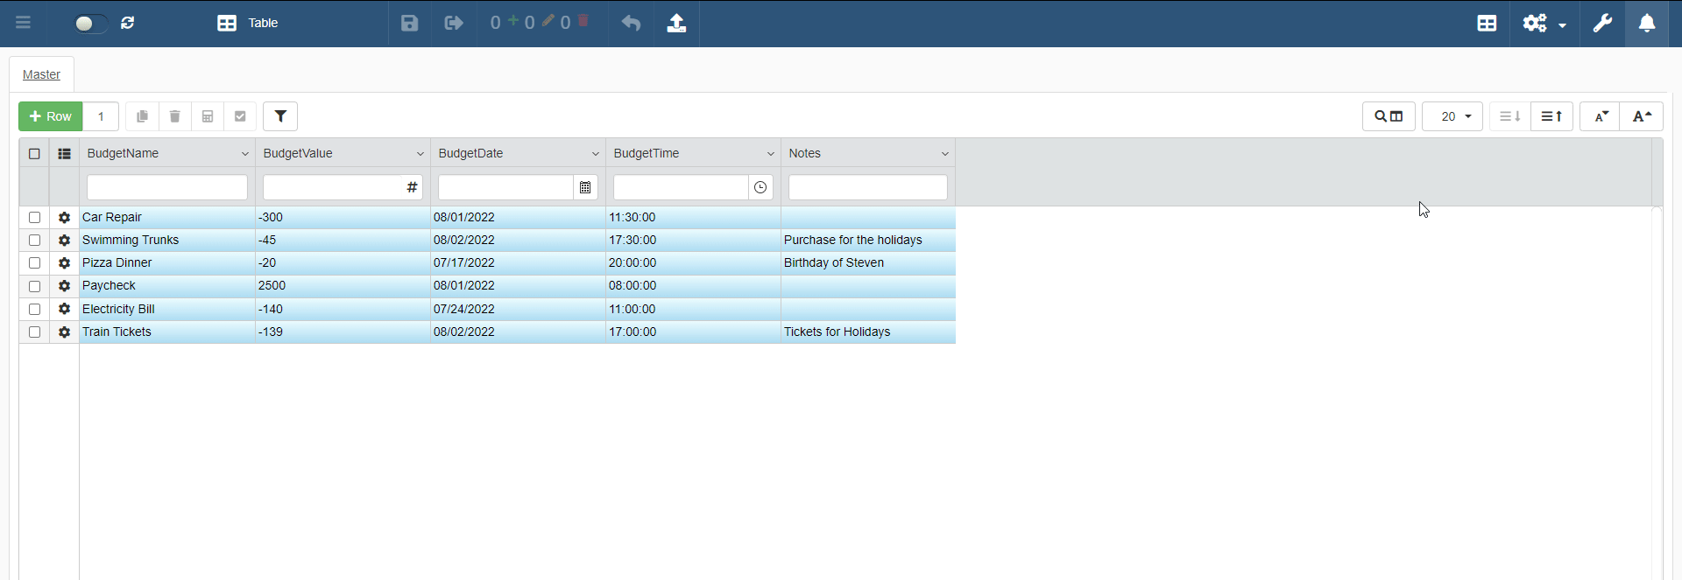
Task: Click the save icon in top toolbar
Action: [x=409, y=24]
